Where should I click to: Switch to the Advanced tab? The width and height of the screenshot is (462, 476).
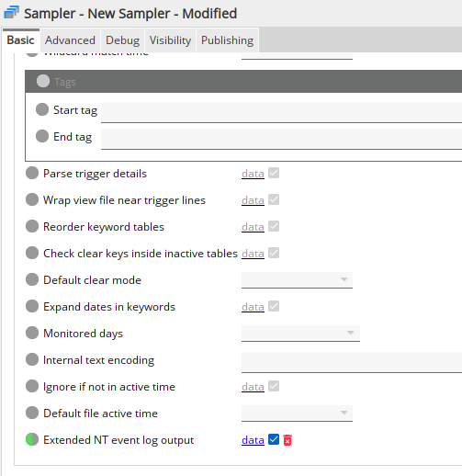click(x=70, y=40)
